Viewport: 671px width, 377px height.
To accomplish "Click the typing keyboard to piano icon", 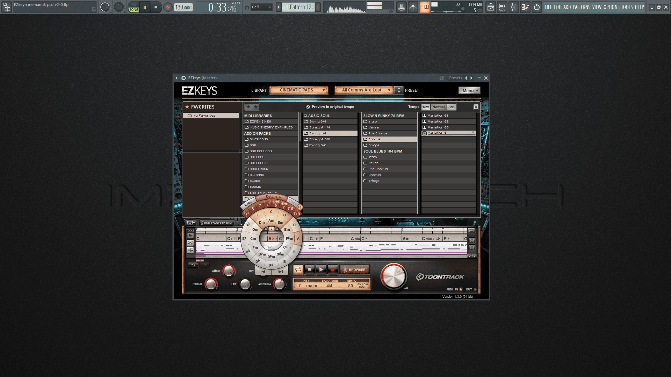I will (425, 7).
